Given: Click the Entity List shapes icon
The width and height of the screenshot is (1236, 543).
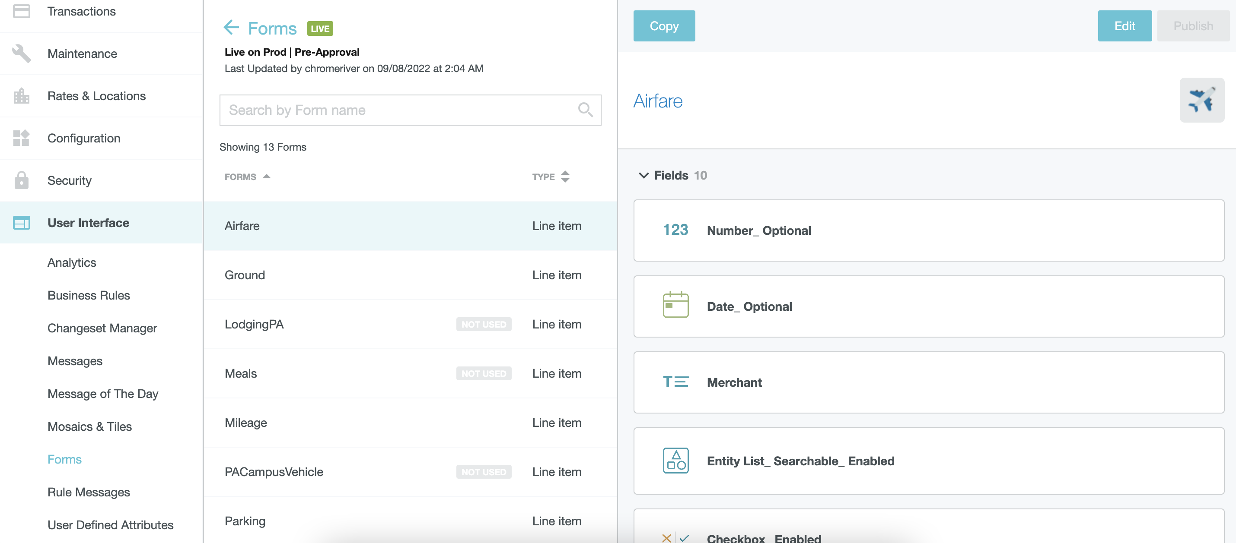Looking at the screenshot, I should [675, 461].
